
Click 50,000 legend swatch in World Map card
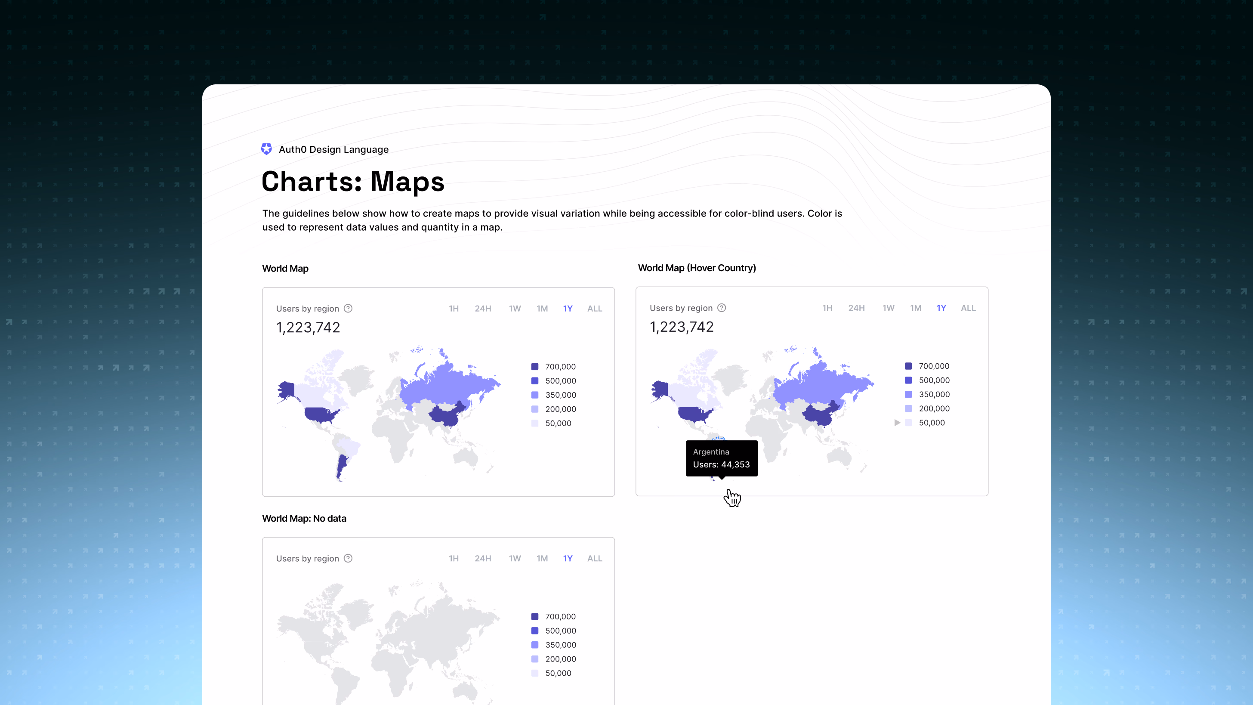[534, 423]
